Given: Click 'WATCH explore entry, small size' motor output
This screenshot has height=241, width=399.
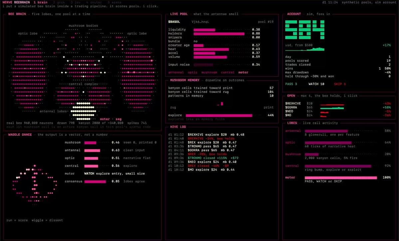Looking at the screenshot, I should (x=114, y=174).
